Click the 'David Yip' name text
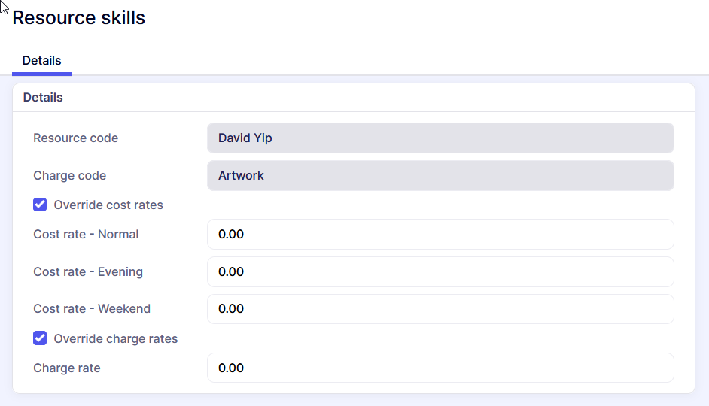 (x=245, y=138)
